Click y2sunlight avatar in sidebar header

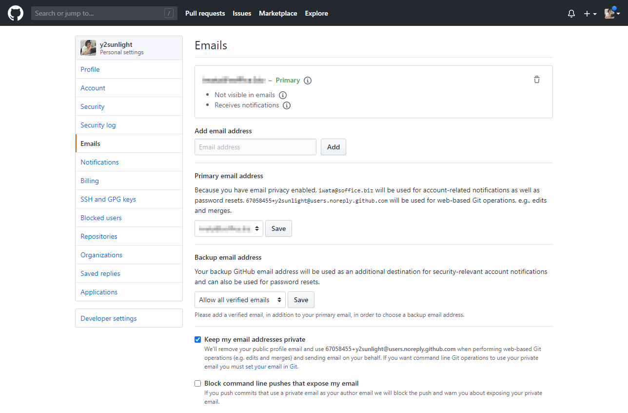pos(88,48)
